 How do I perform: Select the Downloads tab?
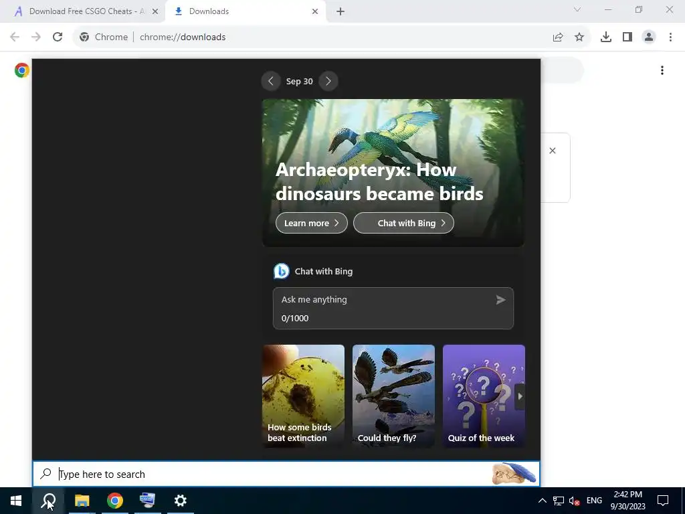245,11
